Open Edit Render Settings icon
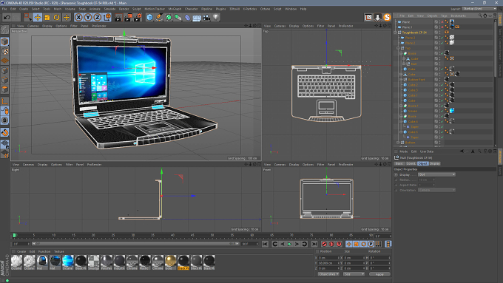 [138, 17]
